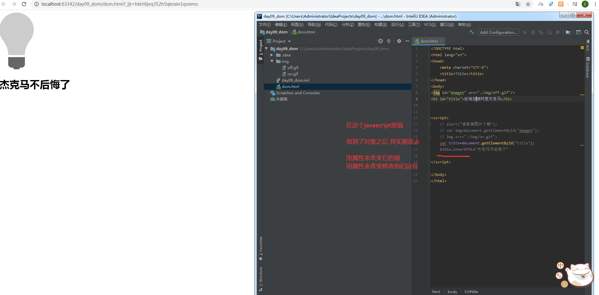Click the body breadcrumb in editor footer

(x=452, y=292)
